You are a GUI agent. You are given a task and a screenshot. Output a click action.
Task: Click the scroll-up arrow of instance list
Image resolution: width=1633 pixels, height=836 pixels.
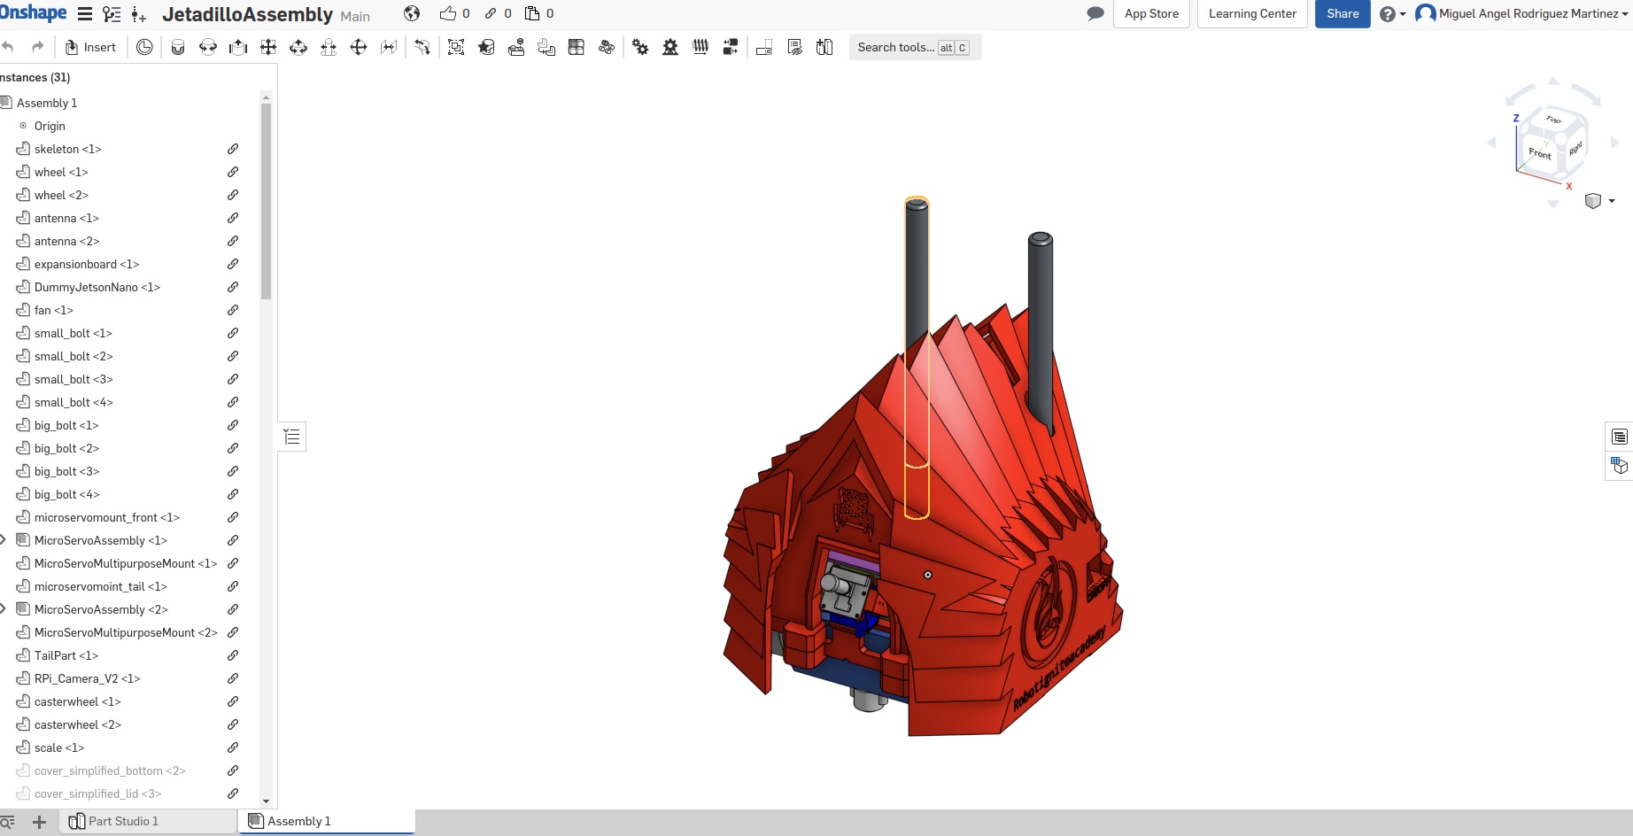266,97
